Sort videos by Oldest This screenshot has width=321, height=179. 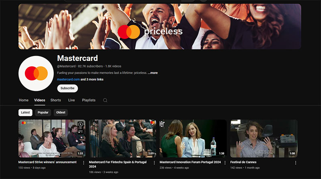[61, 113]
